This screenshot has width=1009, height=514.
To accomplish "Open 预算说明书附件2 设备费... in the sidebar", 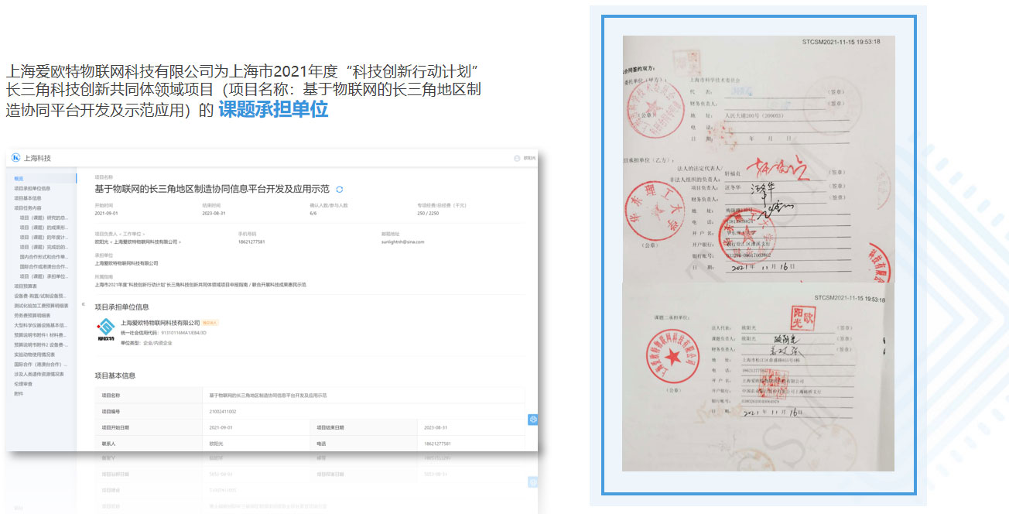I will 40,344.
